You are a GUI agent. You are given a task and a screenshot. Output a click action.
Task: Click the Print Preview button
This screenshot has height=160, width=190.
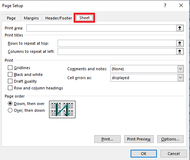[x=139, y=139]
